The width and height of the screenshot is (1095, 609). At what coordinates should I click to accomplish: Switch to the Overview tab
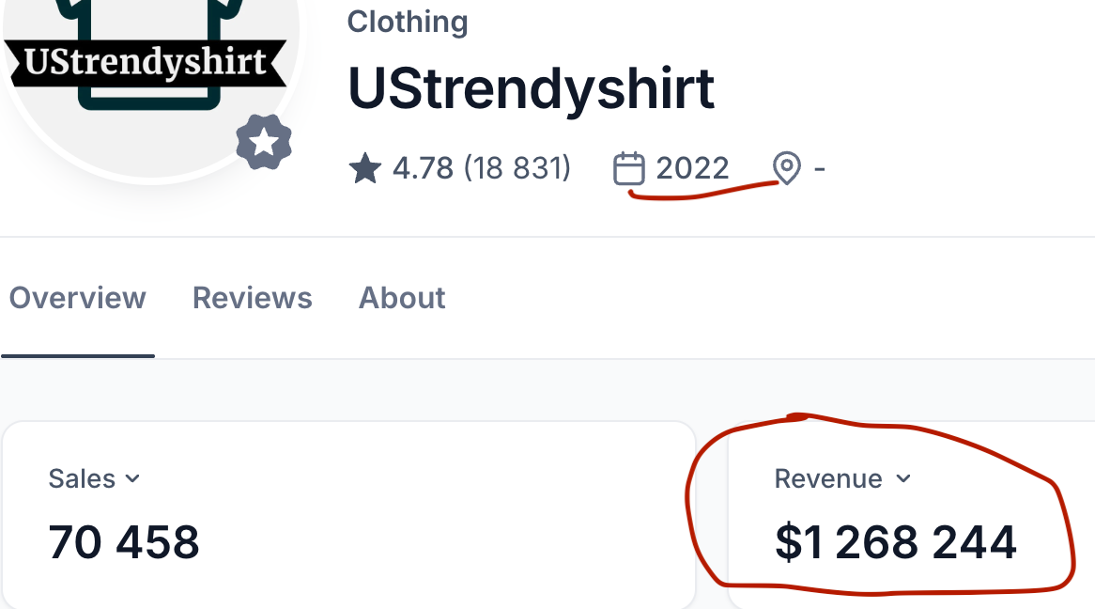(77, 298)
